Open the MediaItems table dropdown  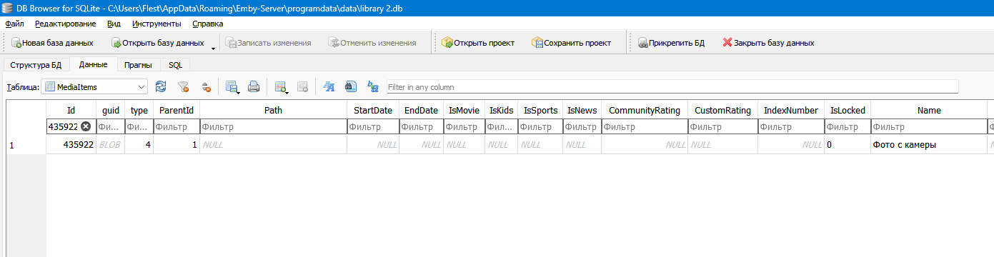point(94,87)
